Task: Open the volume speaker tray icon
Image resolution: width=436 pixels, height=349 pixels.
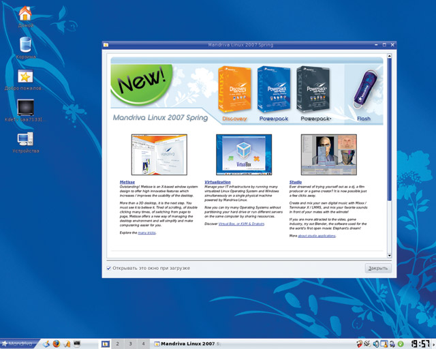Action: coord(376,344)
